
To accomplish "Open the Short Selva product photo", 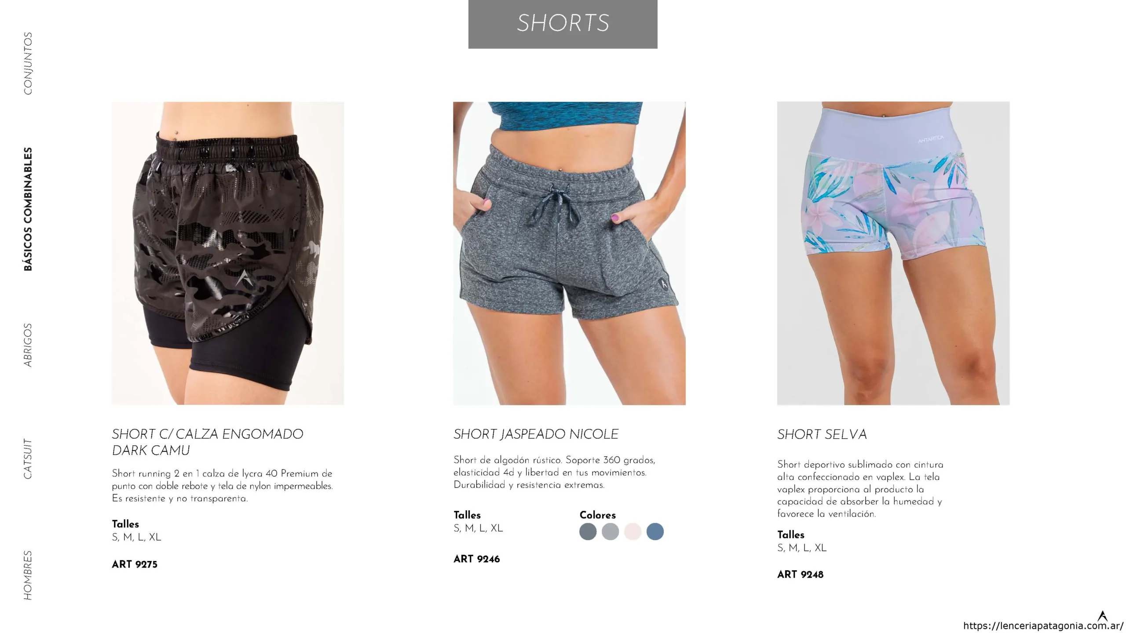I will 893,253.
